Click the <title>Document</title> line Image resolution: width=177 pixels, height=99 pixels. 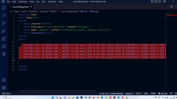click(38, 33)
